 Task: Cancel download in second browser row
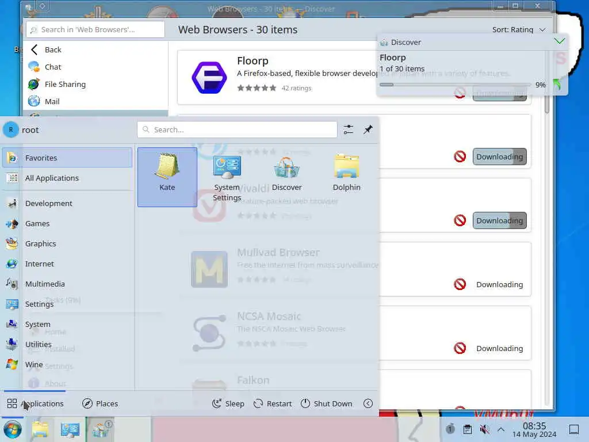click(x=460, y=157)
